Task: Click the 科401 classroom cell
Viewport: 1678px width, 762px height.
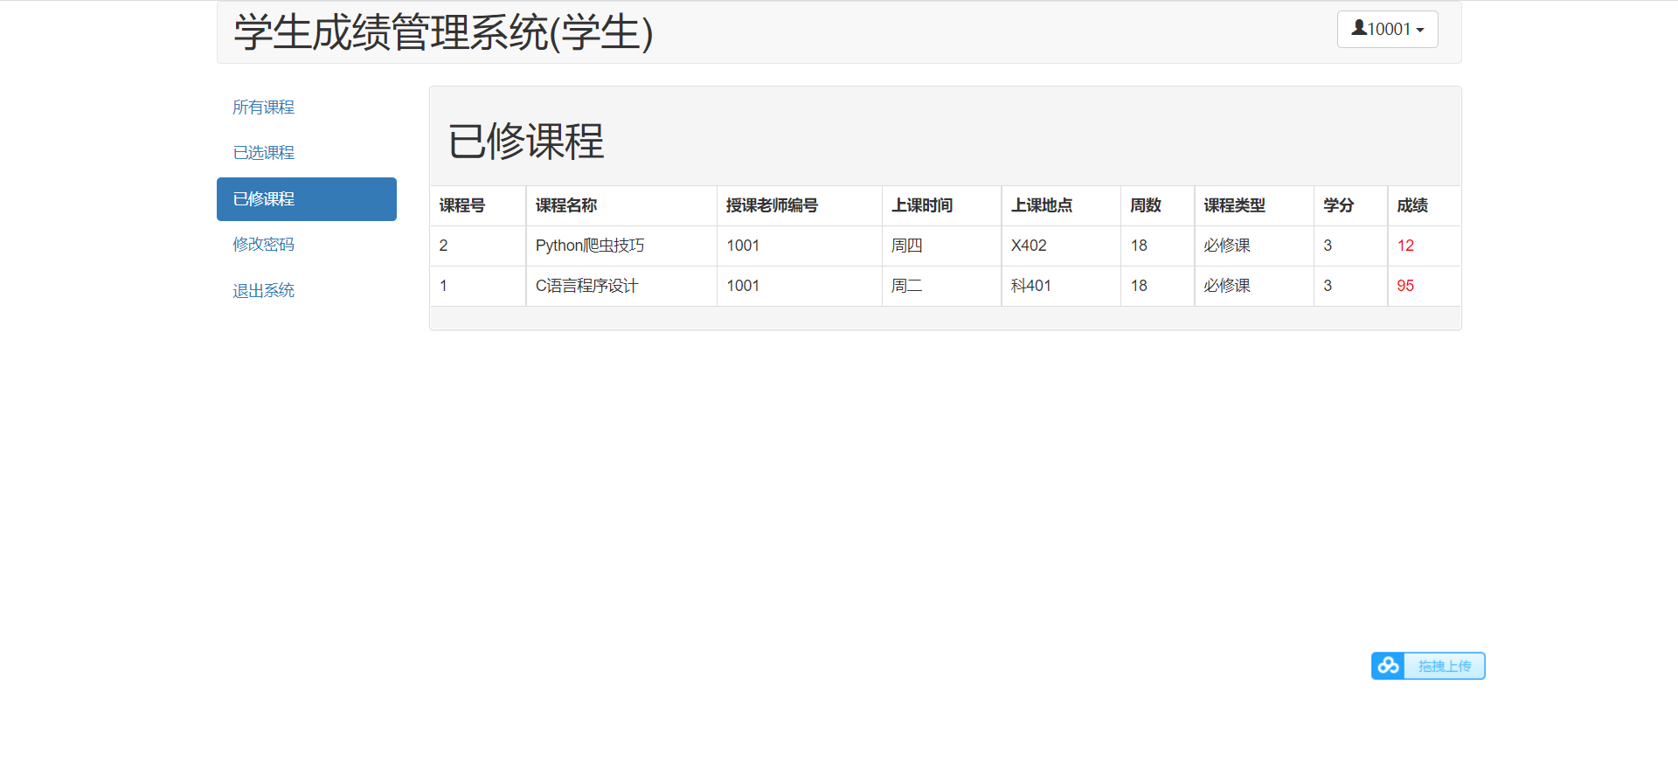Action: coord(1061,286)
